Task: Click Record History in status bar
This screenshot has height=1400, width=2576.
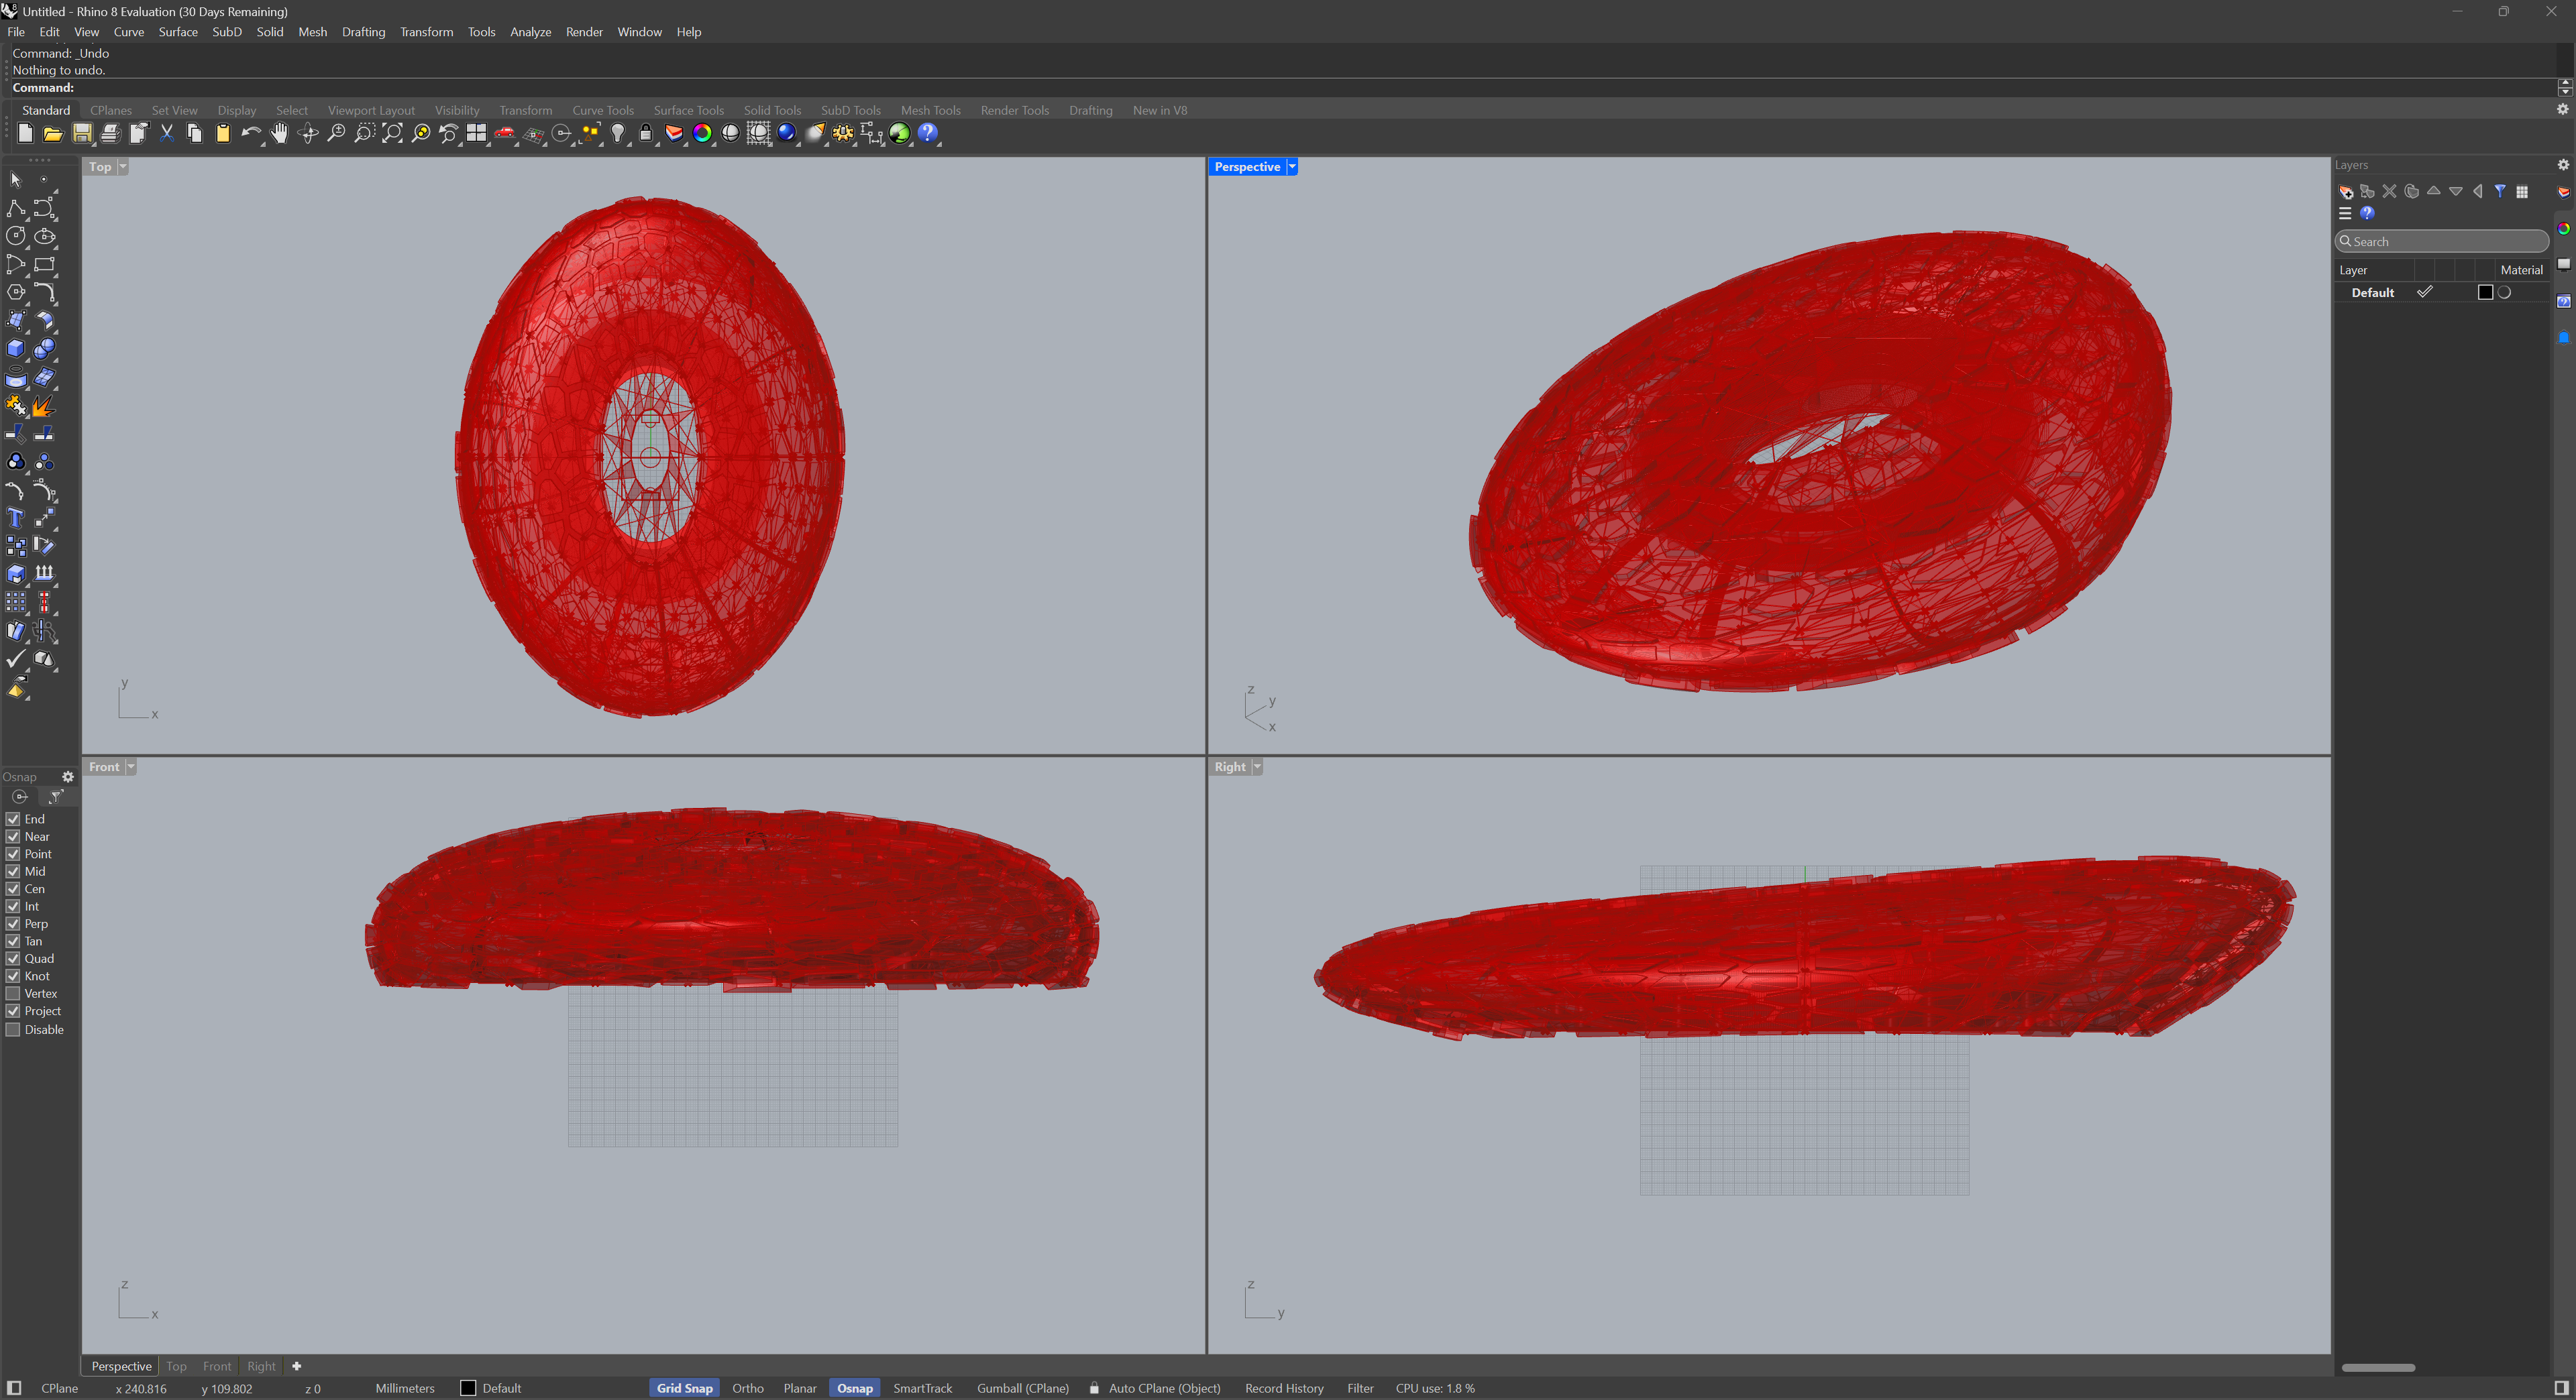Action: tap(1283, 1388)
